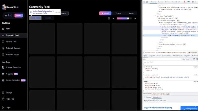Image resolution: width=198 pixels, height=111 pixels.
Task: Click the Search button
Action: click(65, 13)
